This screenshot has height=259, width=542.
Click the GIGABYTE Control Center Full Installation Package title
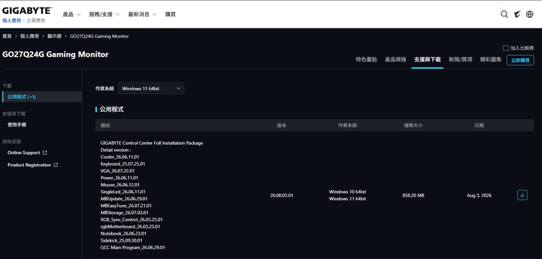[151, 143]
